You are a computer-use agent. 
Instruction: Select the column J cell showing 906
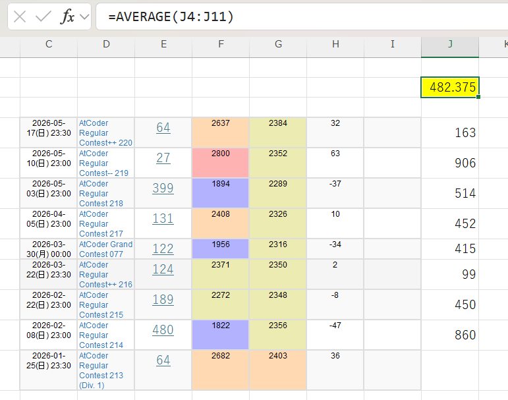[x=450, y=163]
